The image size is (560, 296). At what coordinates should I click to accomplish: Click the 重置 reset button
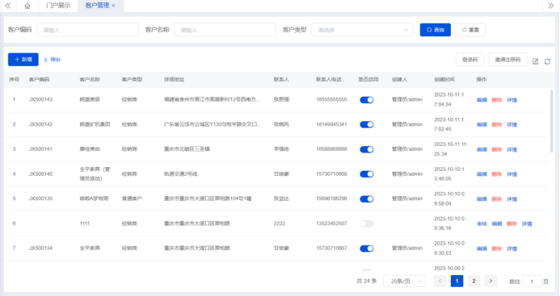[x=470, y=30]
